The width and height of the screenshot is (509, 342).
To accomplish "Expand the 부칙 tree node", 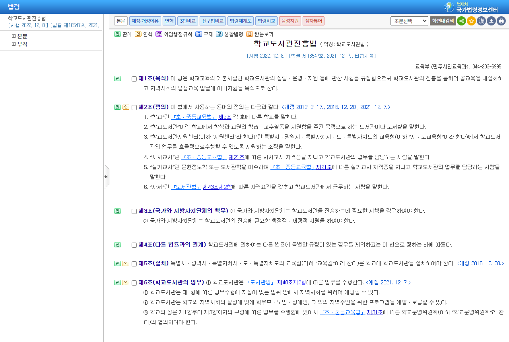I will click(14, 44).
